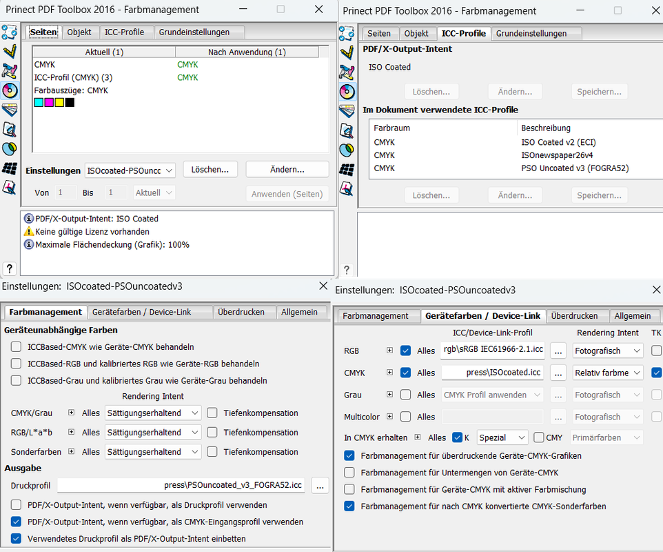Open the puzzle-piece geometry tool in the Seiten-tab window
Screen dimensions: 663x552
pyautogui.click(x=9, y=71)
